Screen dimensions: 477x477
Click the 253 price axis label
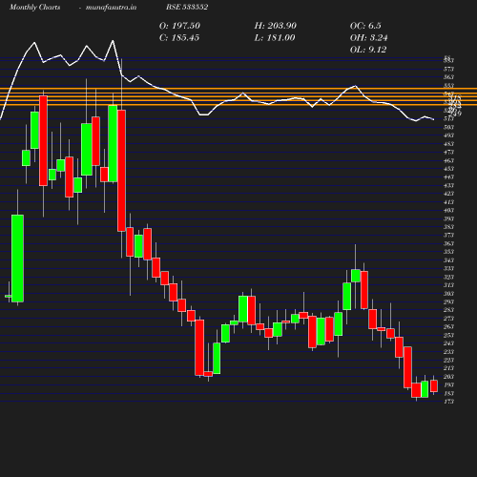(448, 335)
